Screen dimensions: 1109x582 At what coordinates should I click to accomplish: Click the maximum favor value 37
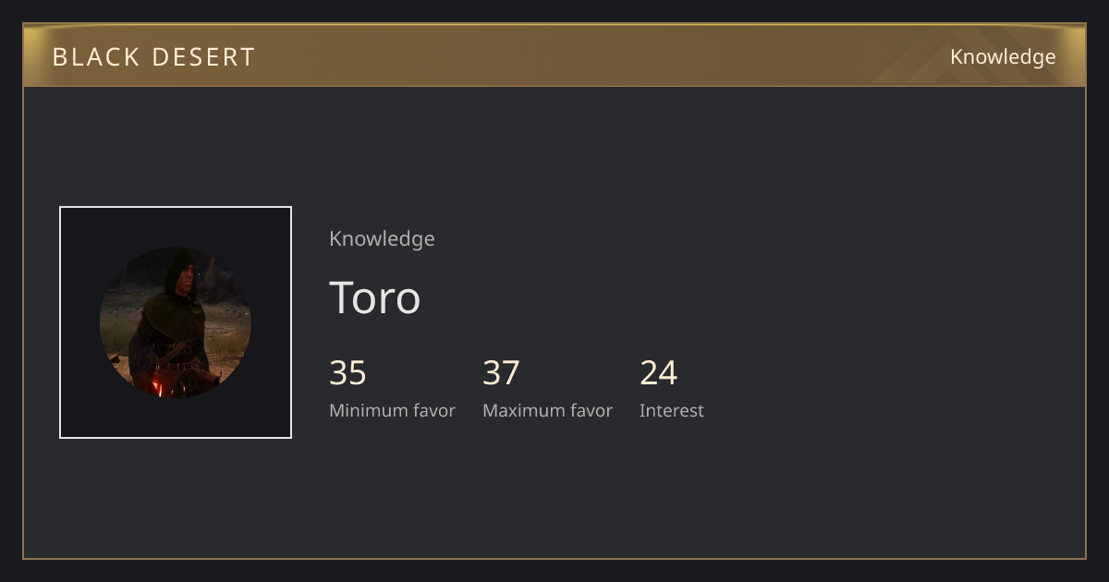click(x=501, y=373)
